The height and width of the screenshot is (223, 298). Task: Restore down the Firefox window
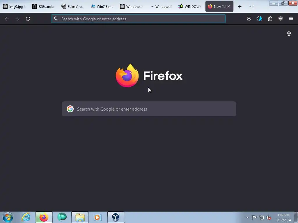(x=283, y=3)
